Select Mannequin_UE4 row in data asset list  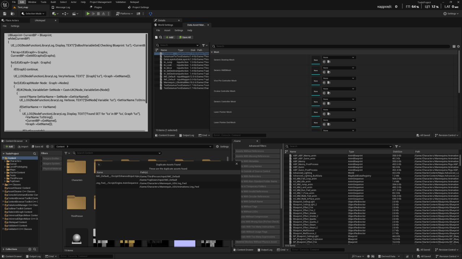[x=182, y=82]
